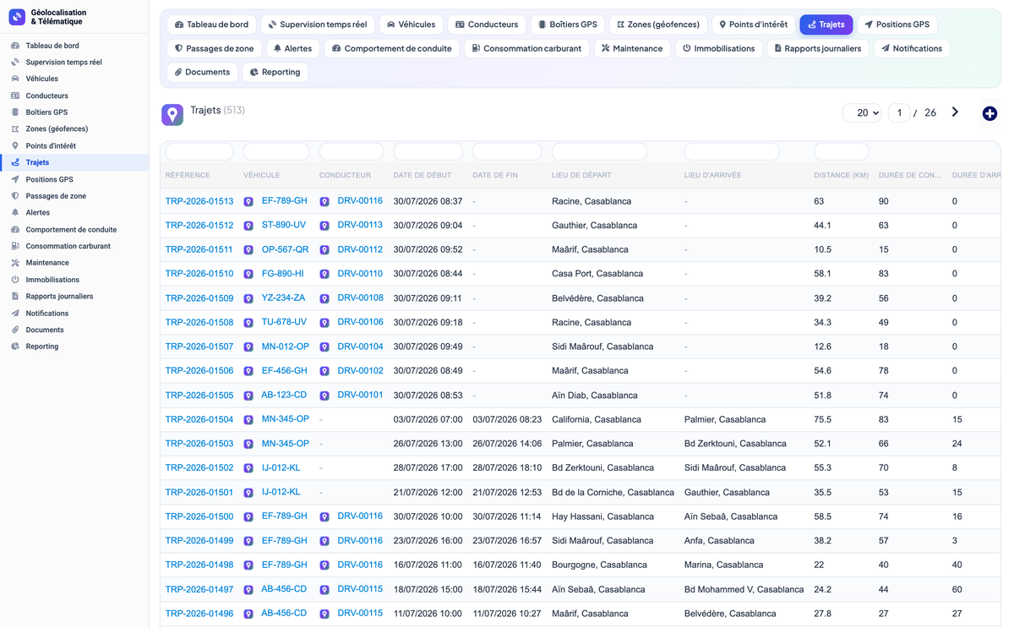Screen dimensions: 1014x628
Task: Select the Trajets top tab
Action: 826,25
